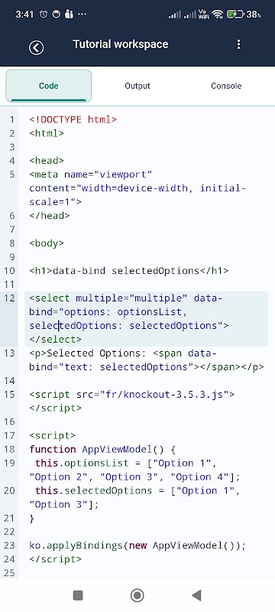
Task: Click the DOCTYPE html line
Action: [73, 120]
